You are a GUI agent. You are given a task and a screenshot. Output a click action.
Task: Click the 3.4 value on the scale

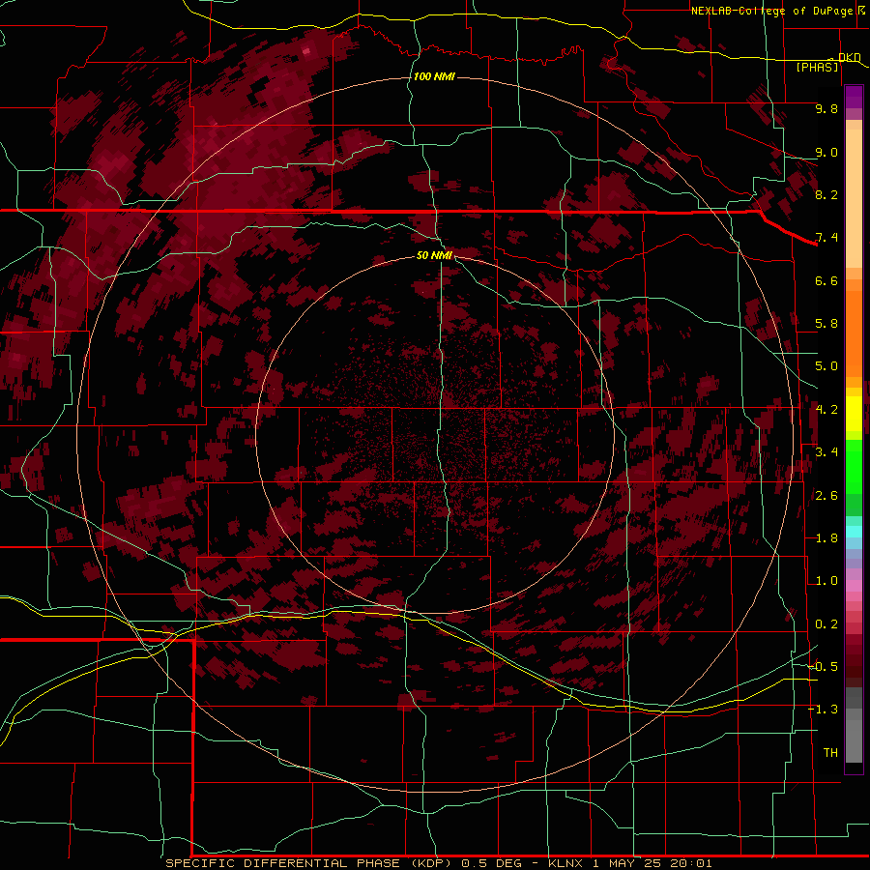tap(826, 452)
